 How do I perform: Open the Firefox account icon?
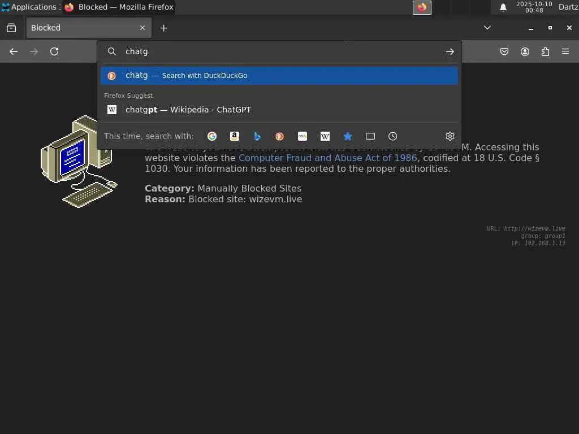525,51
